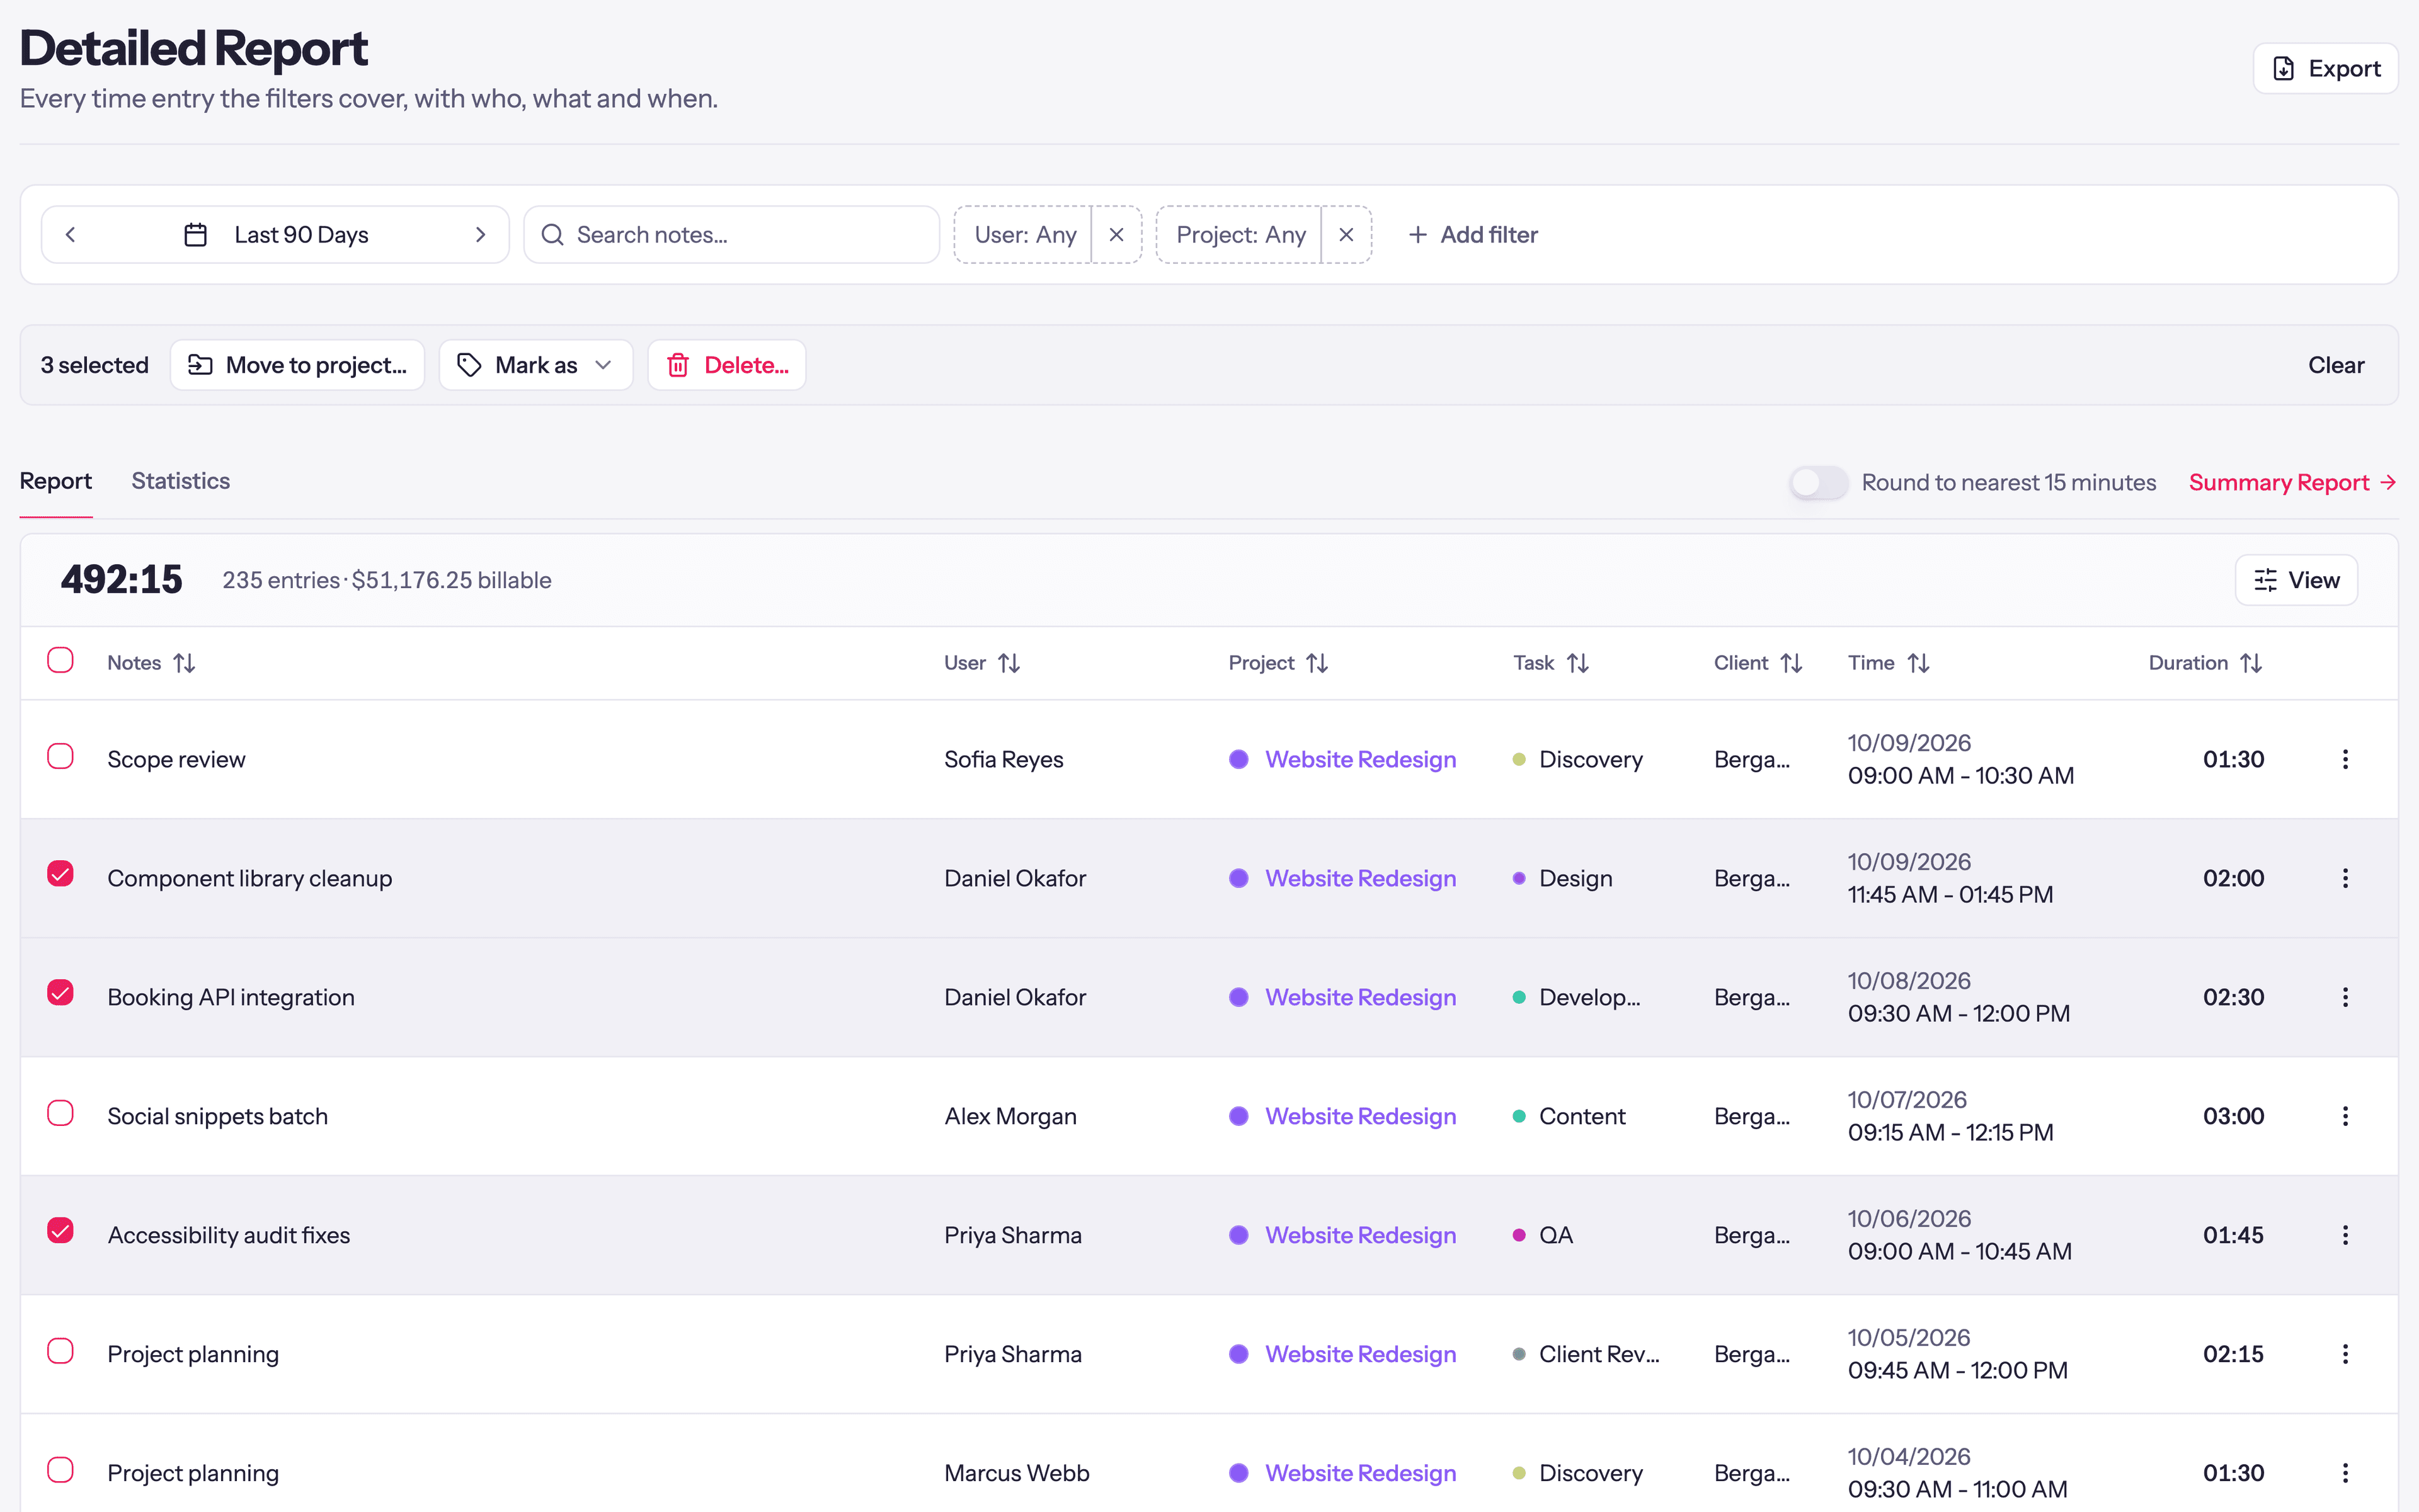The image size is (2419, 1512).
Task: Sort by Project column arrows
Action: (1318, 663)
